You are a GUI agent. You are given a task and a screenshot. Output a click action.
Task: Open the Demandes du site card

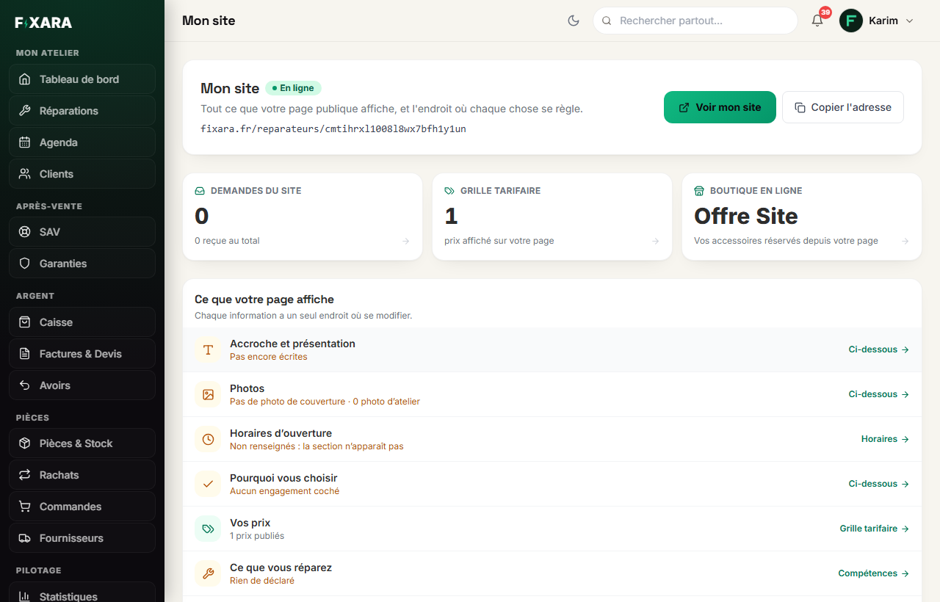[303, 217]
